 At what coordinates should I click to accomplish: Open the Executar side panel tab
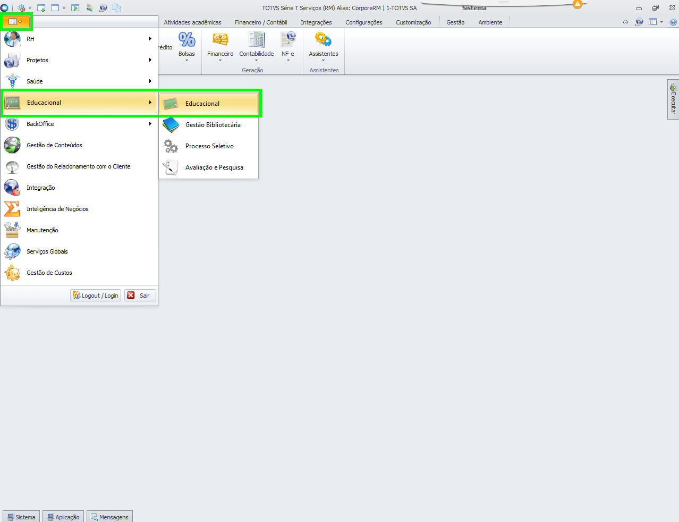673,99
